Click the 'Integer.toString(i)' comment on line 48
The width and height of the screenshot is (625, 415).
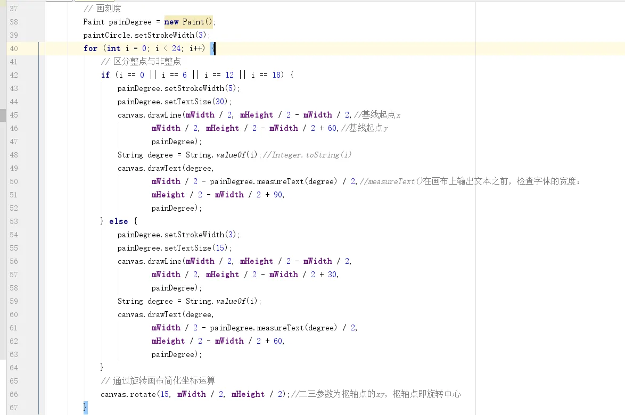[311, 155]
